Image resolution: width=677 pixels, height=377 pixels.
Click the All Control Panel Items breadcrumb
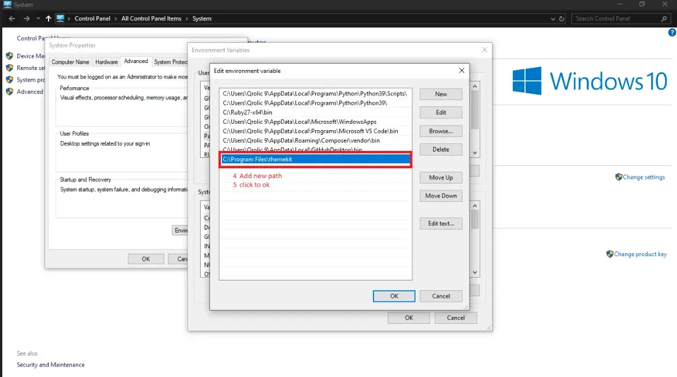pyautogui.click(x=151, y=19)
